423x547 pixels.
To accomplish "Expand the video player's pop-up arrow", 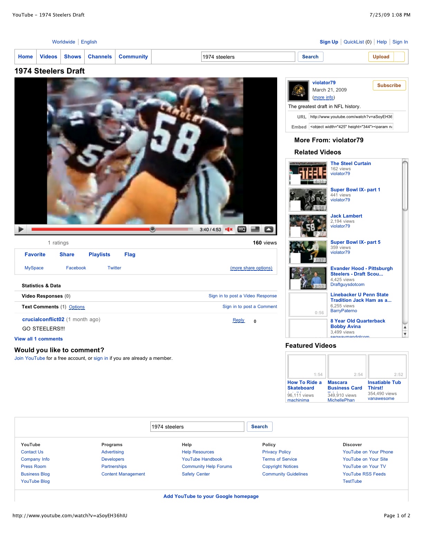I will pos(269,229).
